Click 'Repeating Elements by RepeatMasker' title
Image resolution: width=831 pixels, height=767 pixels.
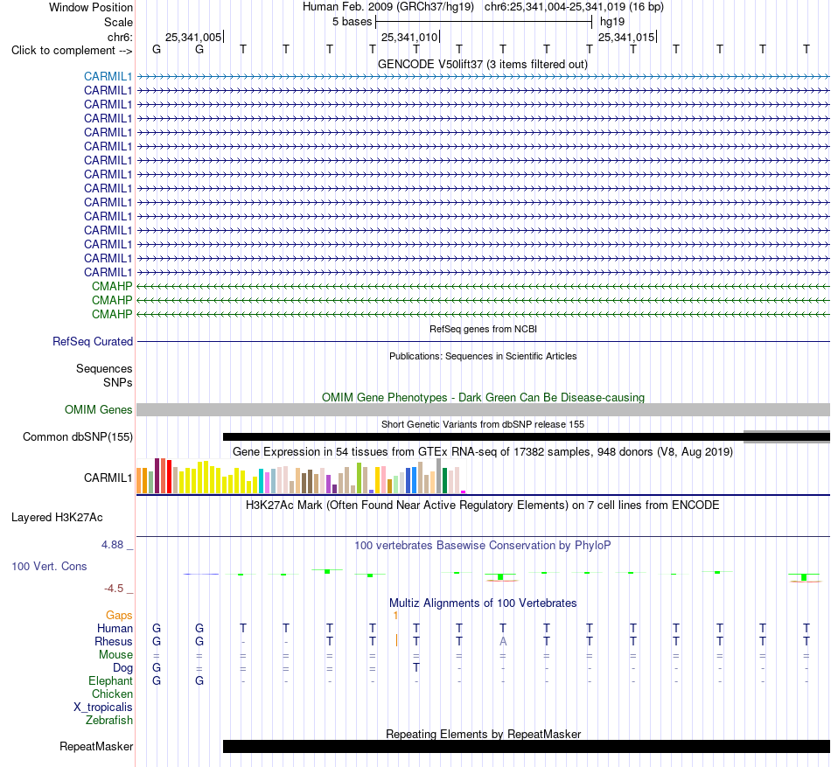[x=483, y=734]
